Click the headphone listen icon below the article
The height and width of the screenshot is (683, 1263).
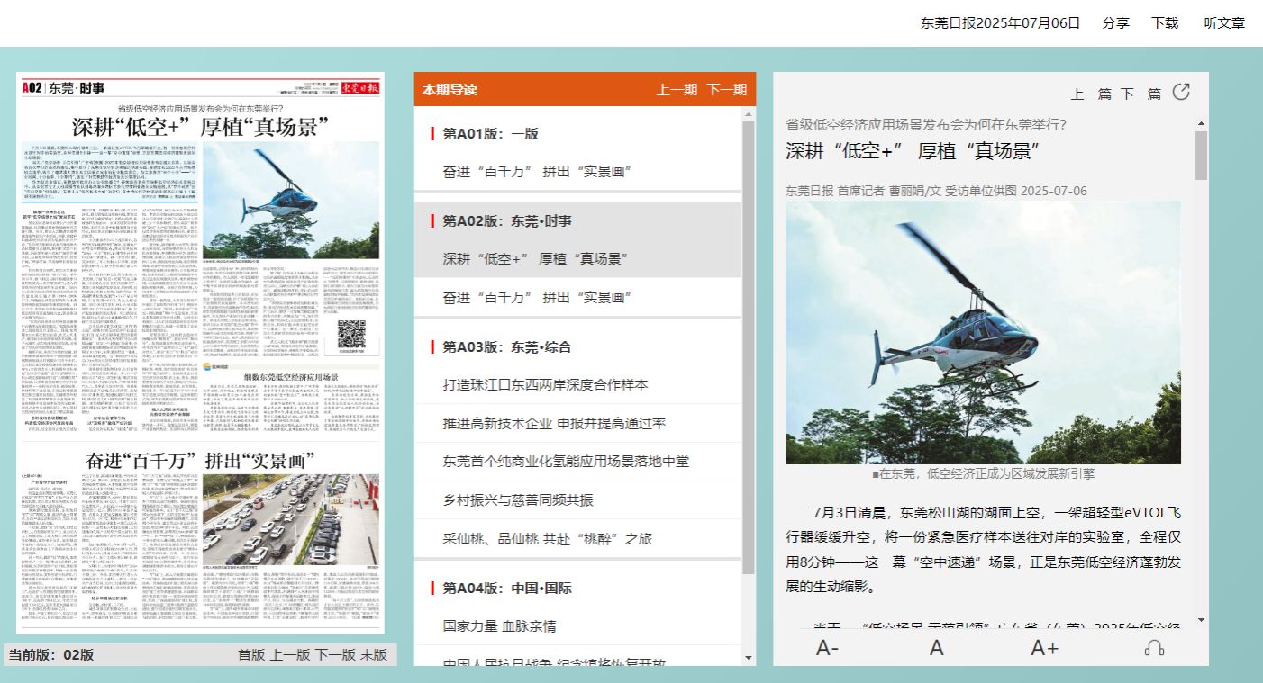[1154, 648]
